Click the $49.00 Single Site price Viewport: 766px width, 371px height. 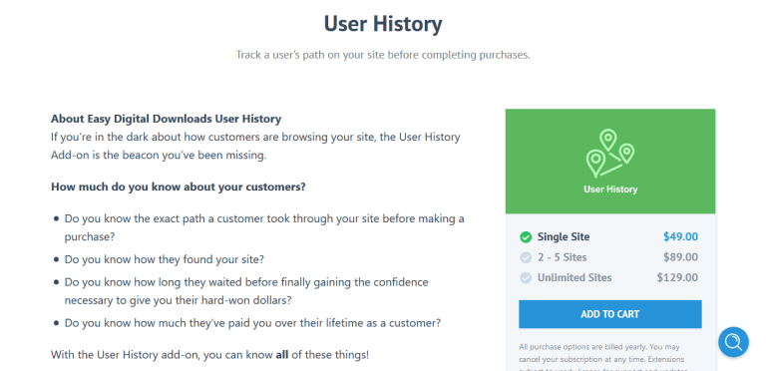click(680, 236)
